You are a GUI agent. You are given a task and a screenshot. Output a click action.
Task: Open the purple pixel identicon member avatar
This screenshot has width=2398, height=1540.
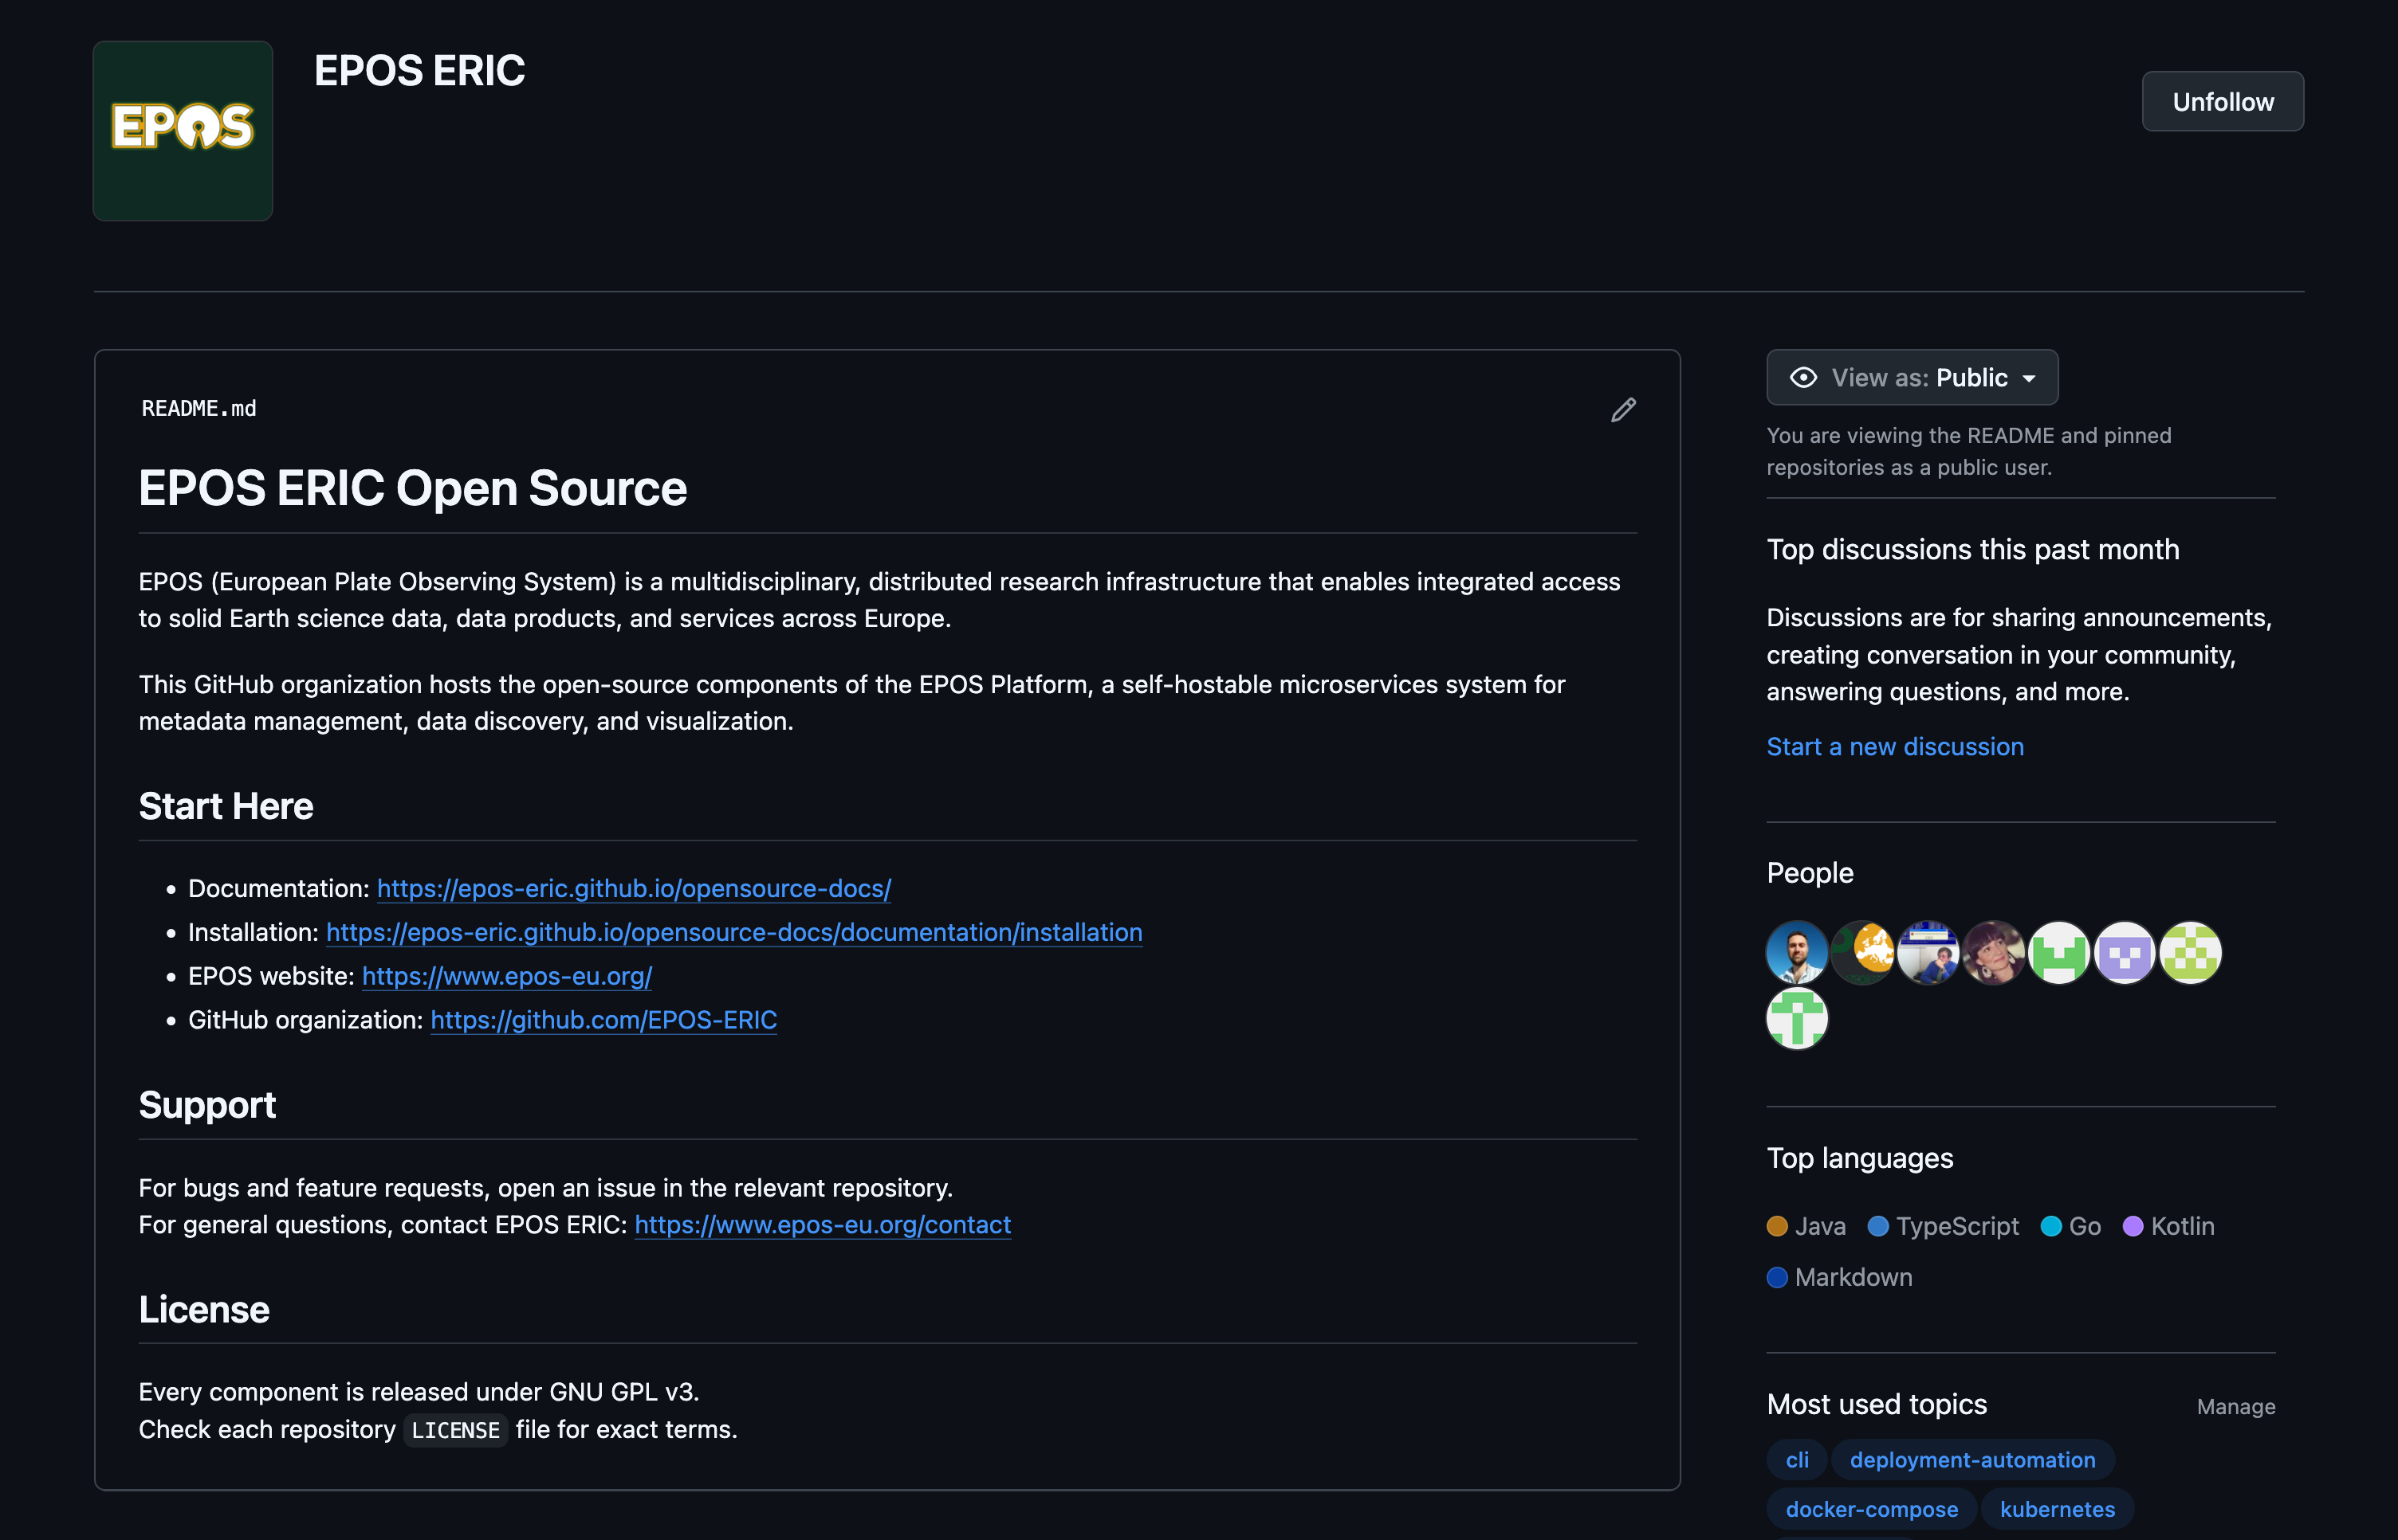coord(2124,953)
